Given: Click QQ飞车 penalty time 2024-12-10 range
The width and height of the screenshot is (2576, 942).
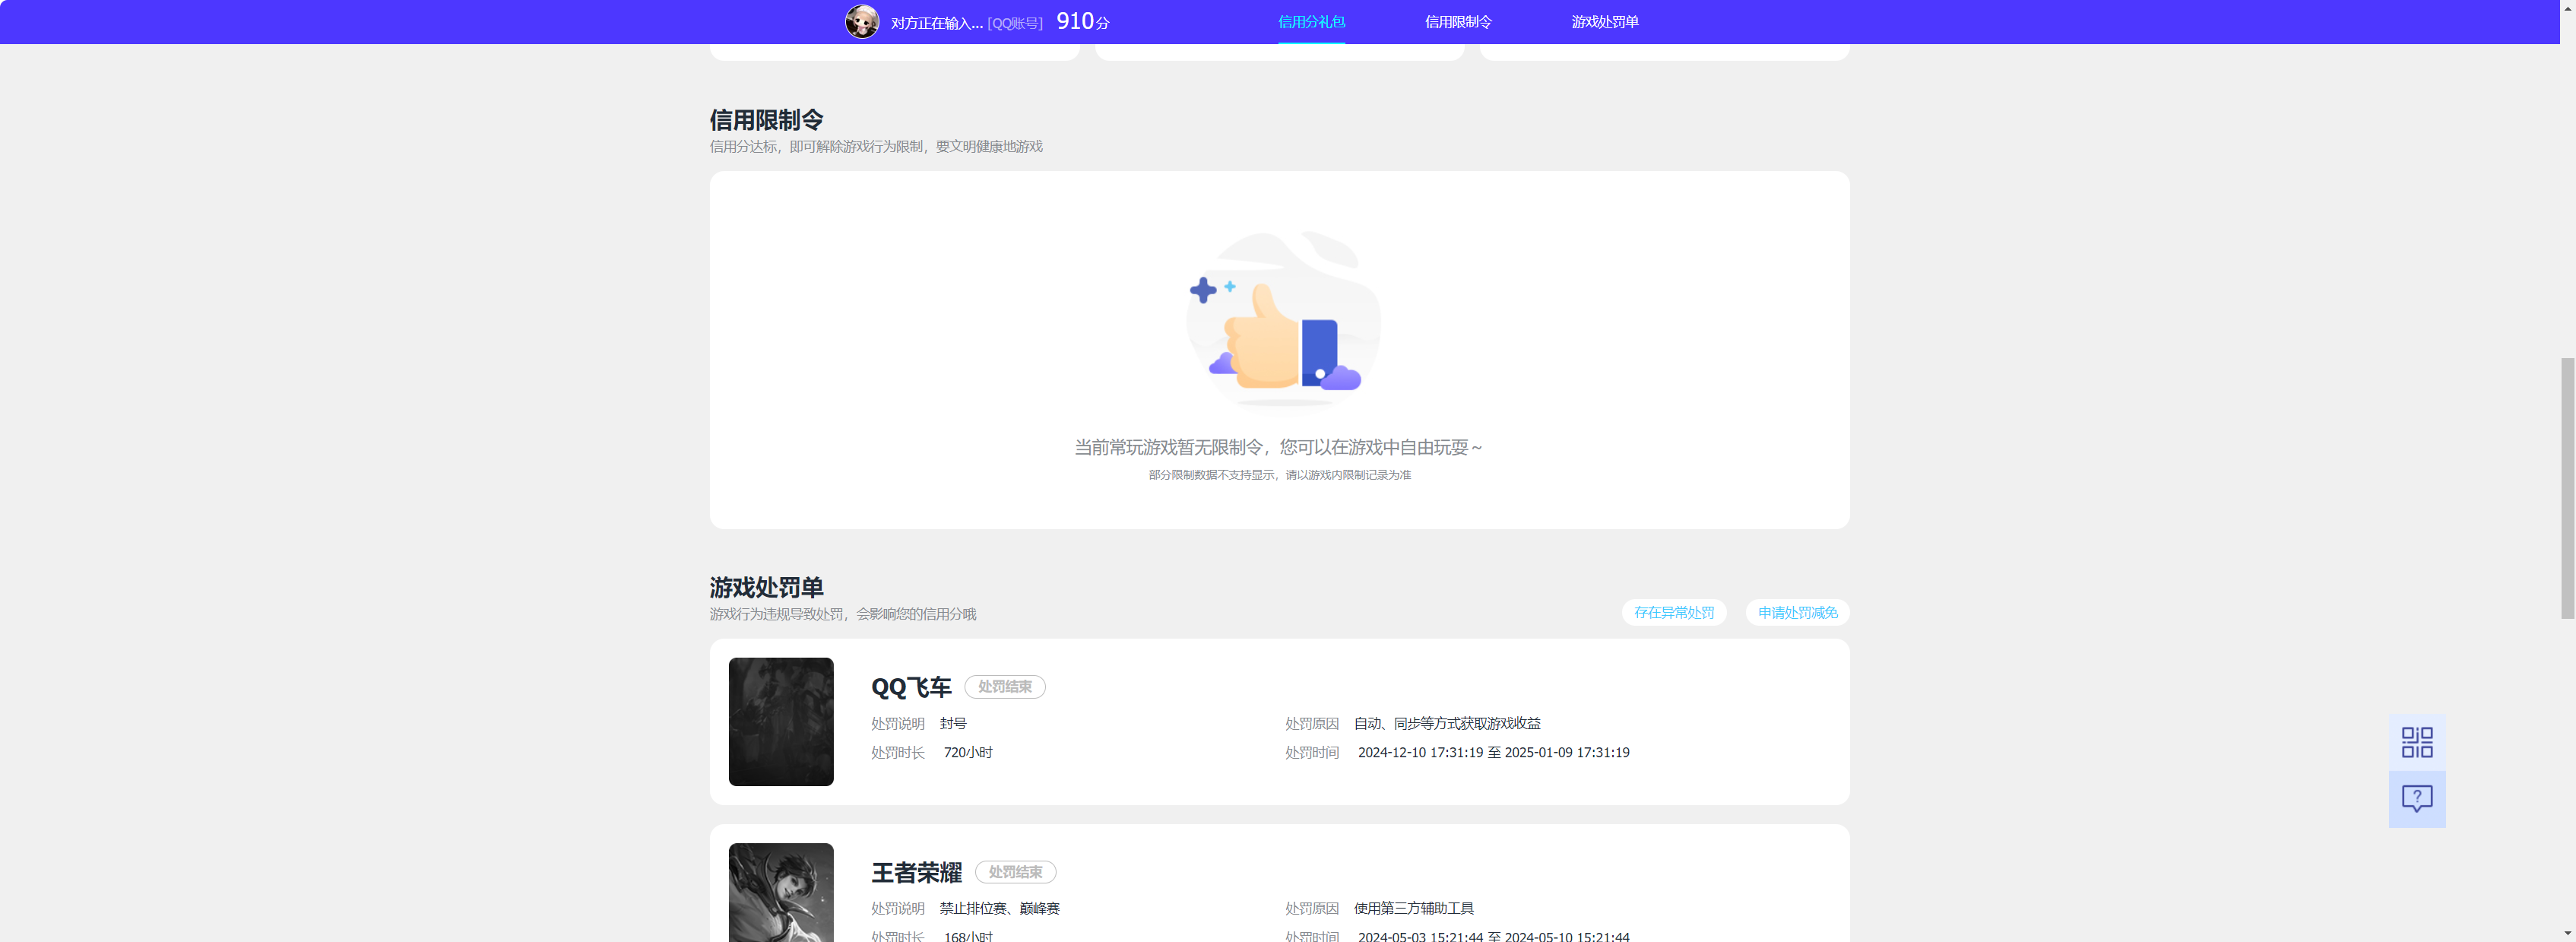Looking at the screenshot, I should [x=1493, y=752].
